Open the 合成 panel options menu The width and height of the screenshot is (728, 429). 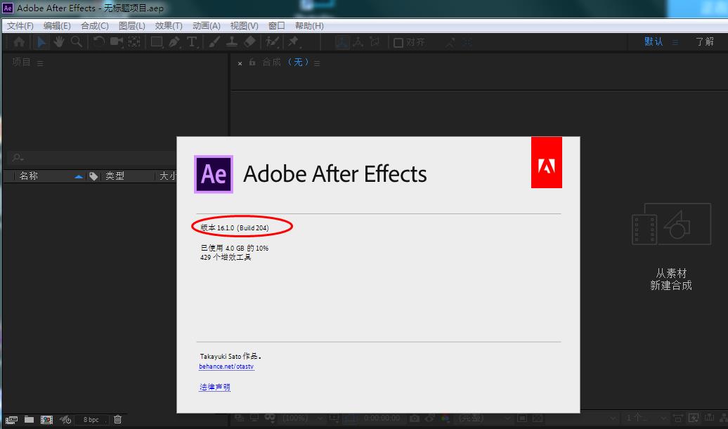point(317,63)
